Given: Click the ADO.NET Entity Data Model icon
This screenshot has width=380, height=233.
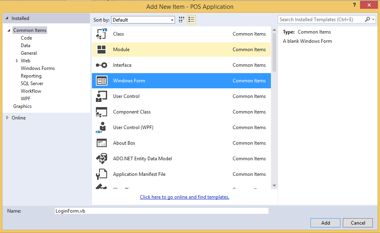Looking at the screenshot, I should click(x=101, y=159).
